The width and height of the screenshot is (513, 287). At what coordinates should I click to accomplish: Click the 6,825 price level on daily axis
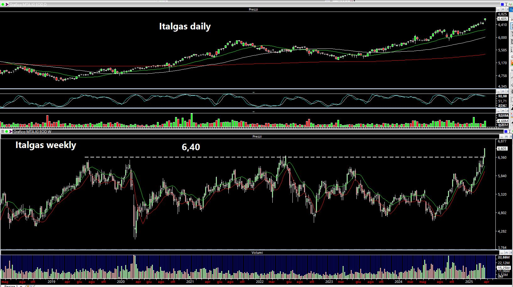coord(502,14)
